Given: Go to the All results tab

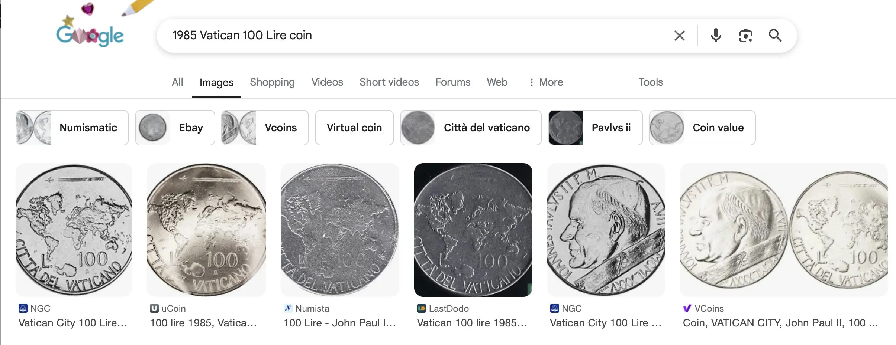Looking at the screenshot, I should coord(177,82).
